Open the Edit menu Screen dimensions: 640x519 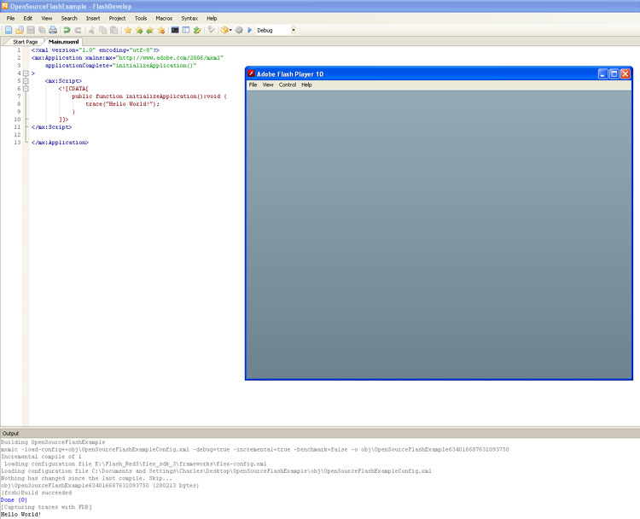(x=28, y=19)
